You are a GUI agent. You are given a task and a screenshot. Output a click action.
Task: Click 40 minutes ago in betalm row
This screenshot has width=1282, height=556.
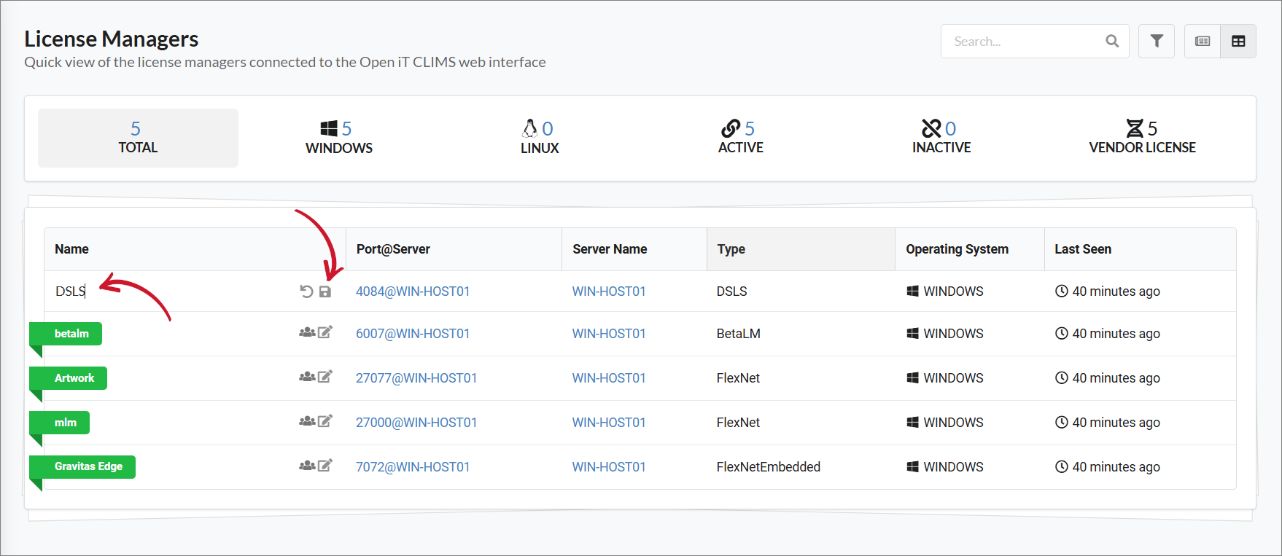click(x=1116, y=334)
